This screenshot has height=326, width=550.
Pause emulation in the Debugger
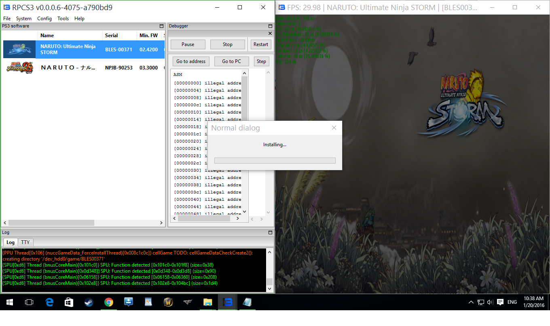pos(188,44)
